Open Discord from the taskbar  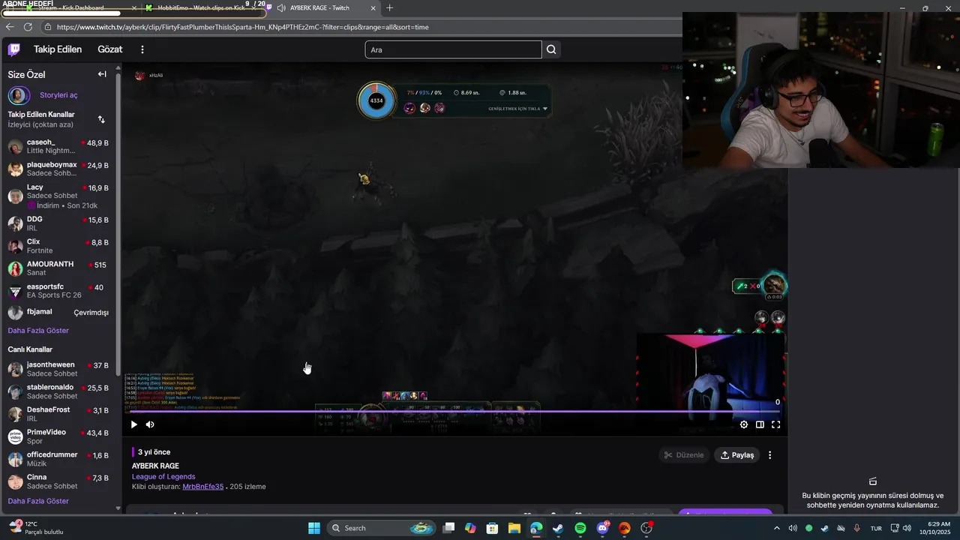(x=602, y=528)
